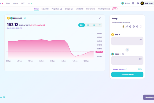Open the Bridge external link tab

(69, 9)
